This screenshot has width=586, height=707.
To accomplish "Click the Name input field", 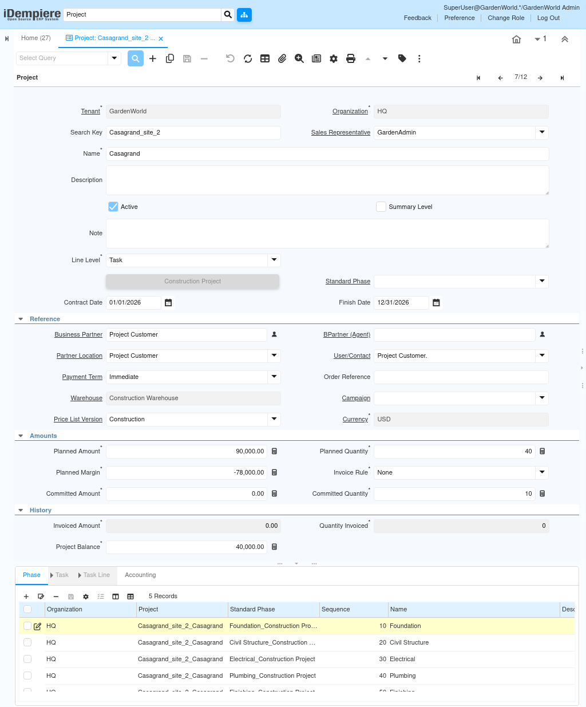I will coord(327,153).
